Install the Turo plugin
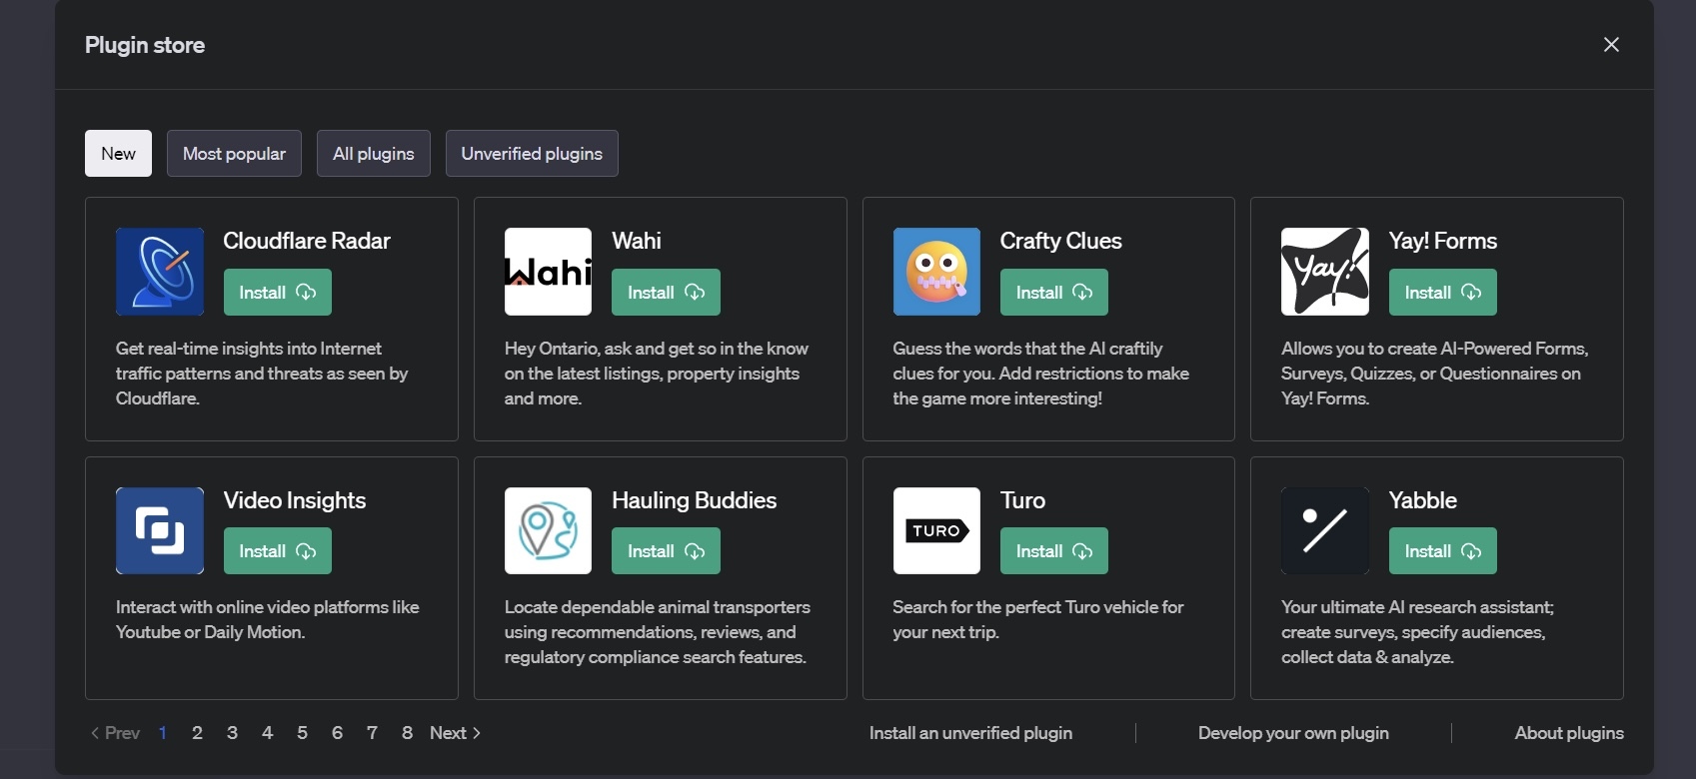 [x=1054, y=550]
